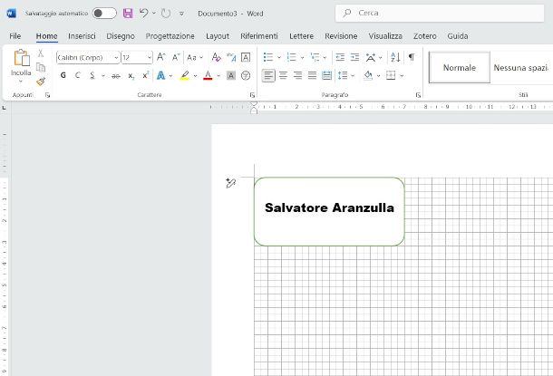This screenshot has height=376, width=553.
Task: Apply superscript formatting
Action: pos(145,75)
